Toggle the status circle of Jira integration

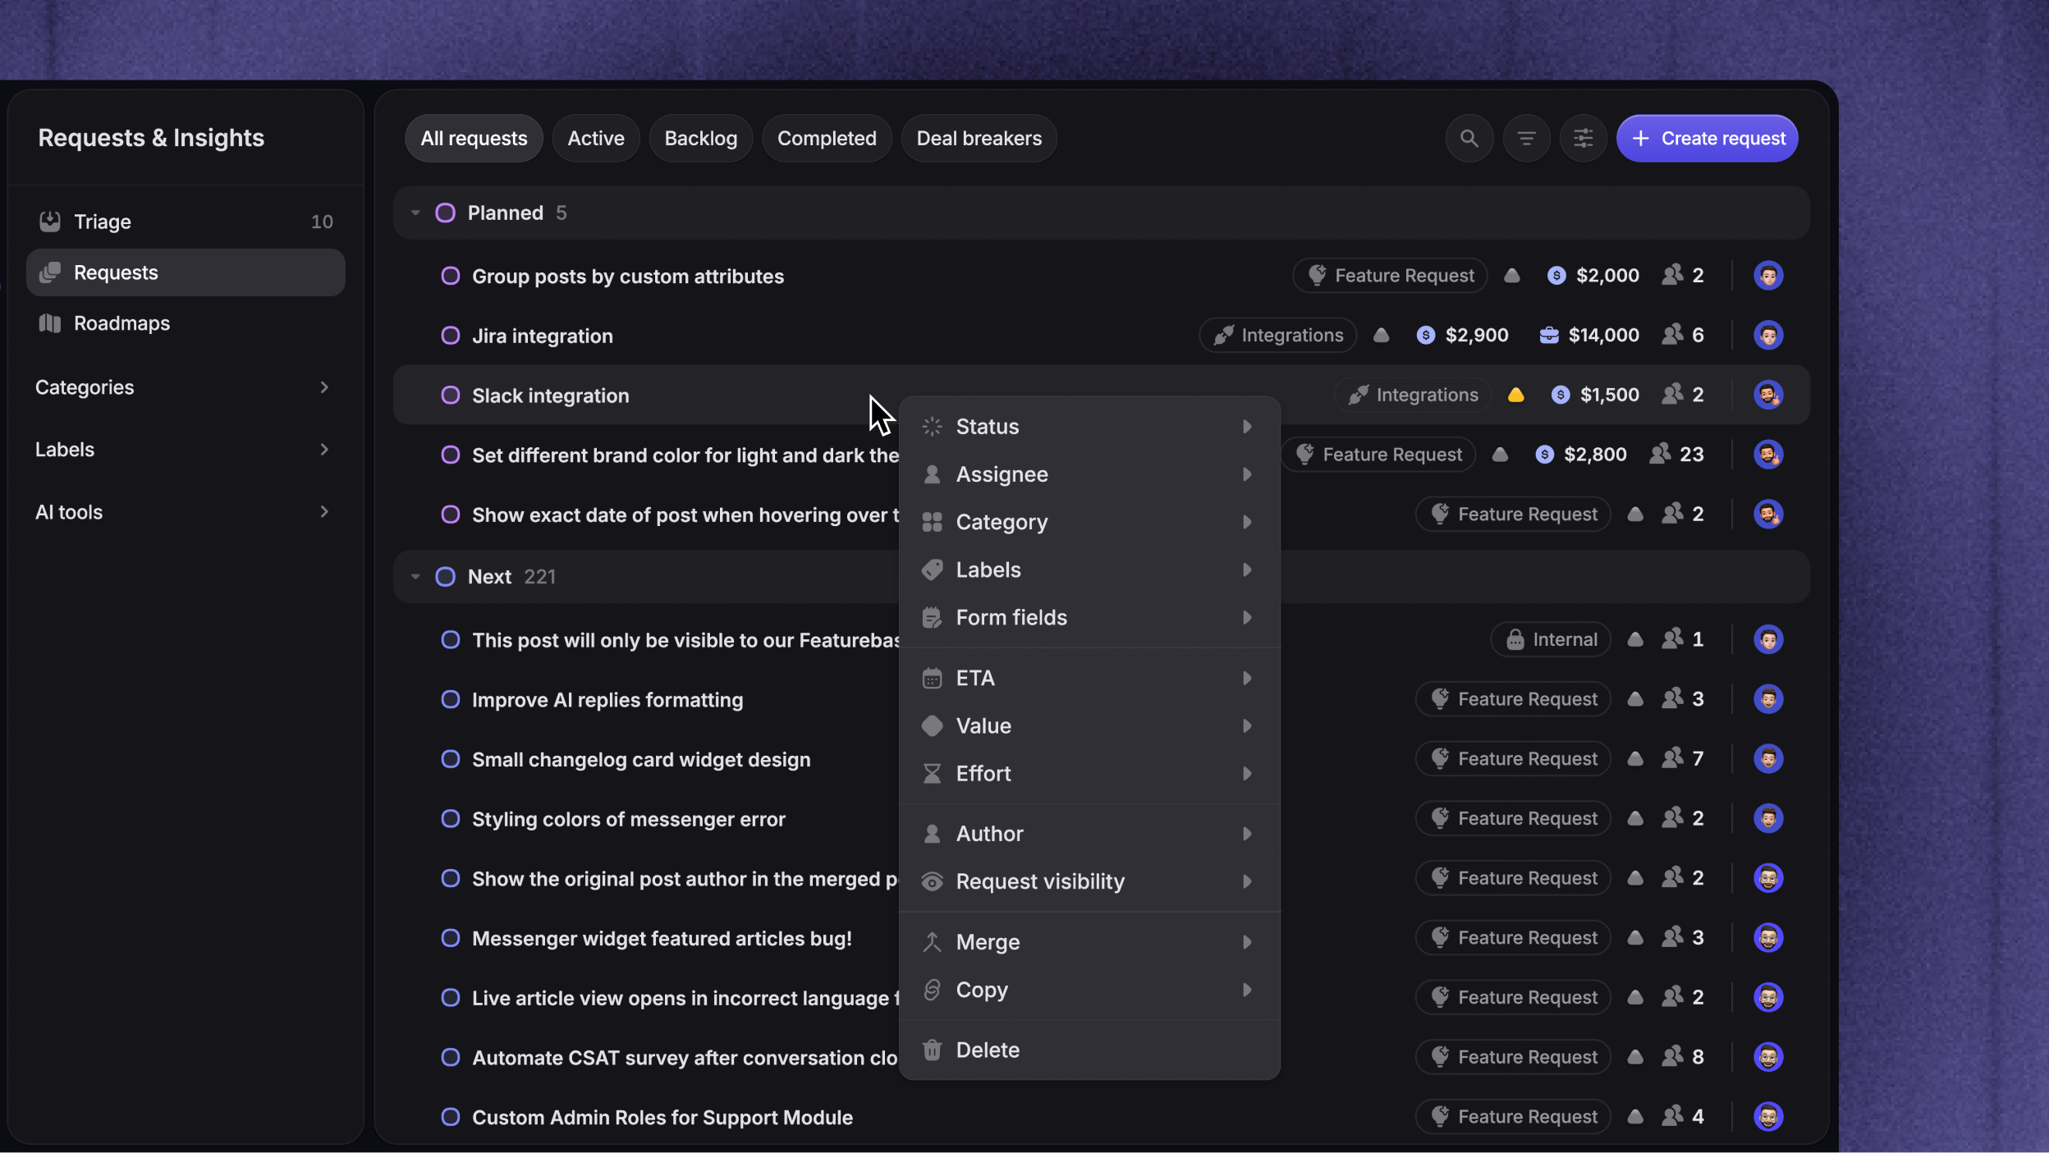point(450,336)
